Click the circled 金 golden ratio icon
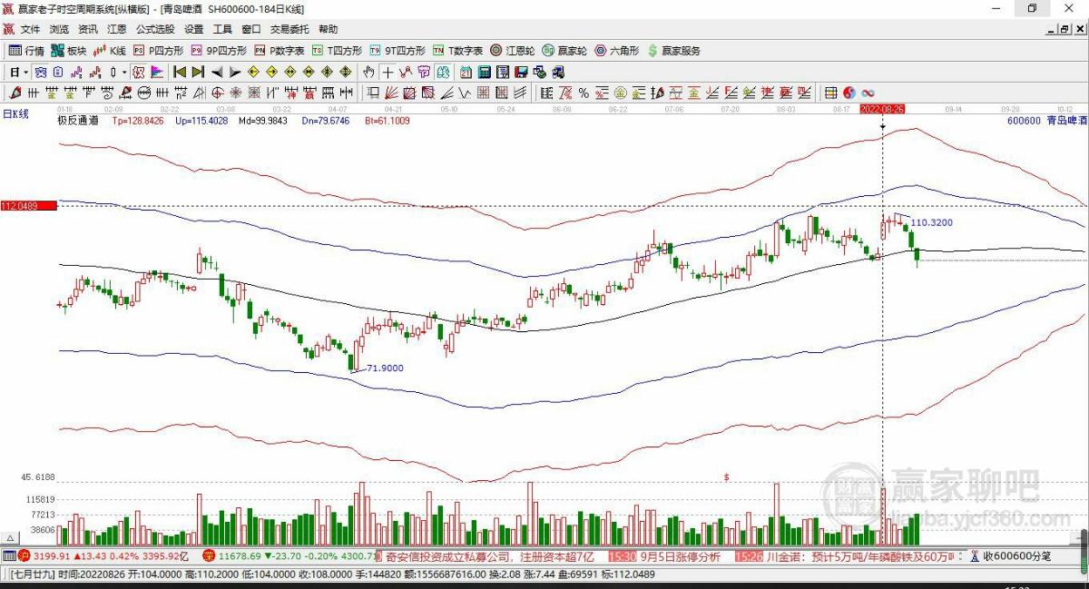The image size is (1089, 589). pyautogui.click(x=621, y=93)
